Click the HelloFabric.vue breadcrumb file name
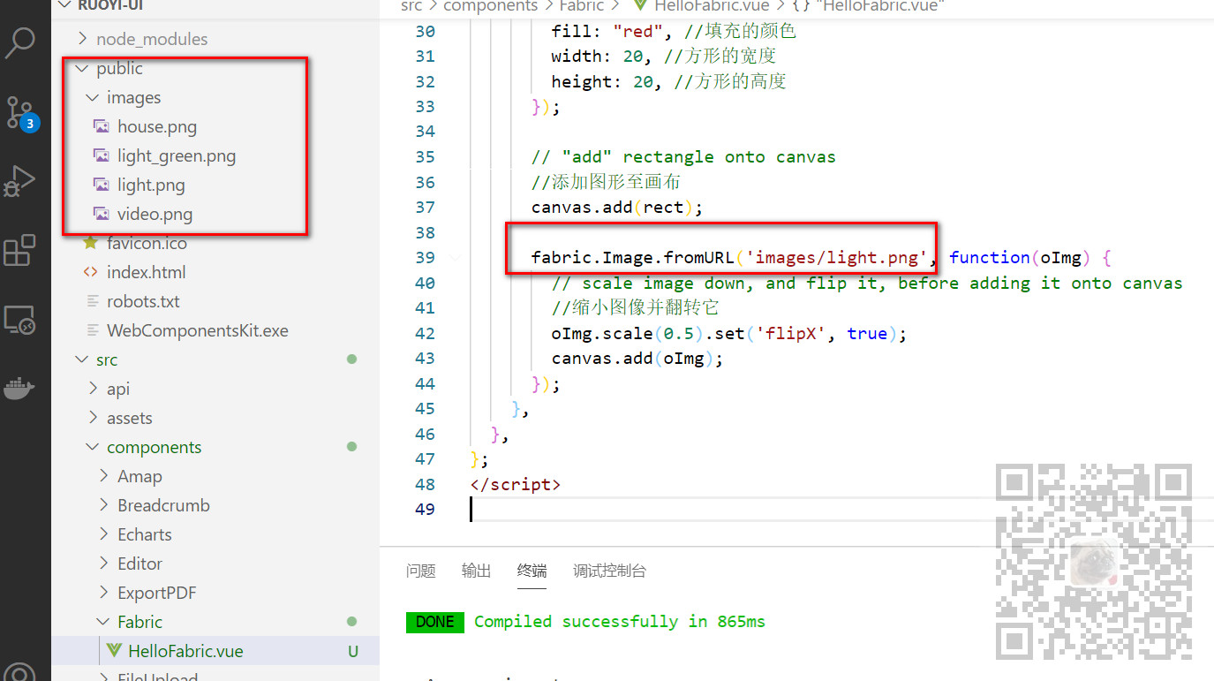This screenshot has width=1214, height=681. (x=713, y=5)
